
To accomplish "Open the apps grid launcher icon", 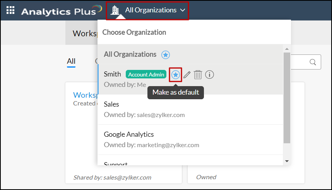I will [x=11, y=10].
